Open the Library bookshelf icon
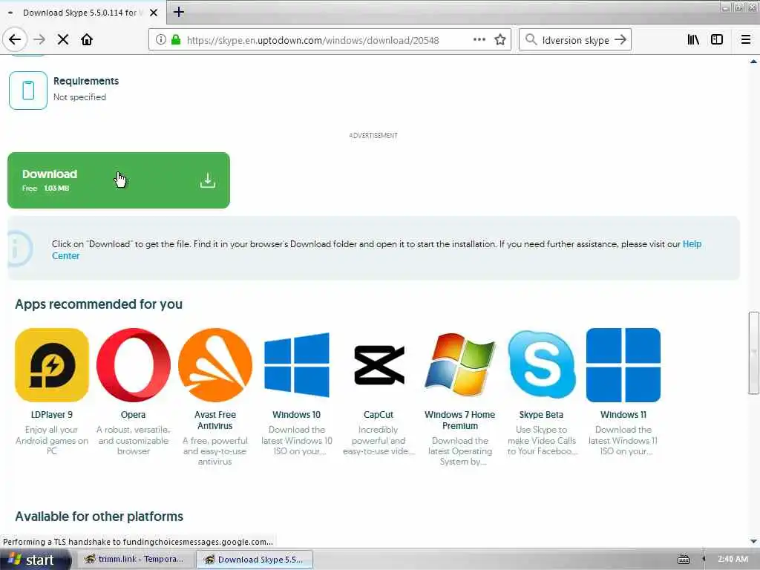760x570 pixels. point(693,40)
